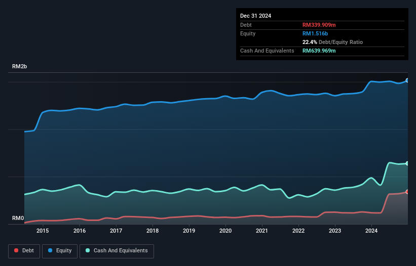Click the Dec 31 2024 tooltip date
The height and width of the screenshot is (266, 416).
[x=255, y=16]
